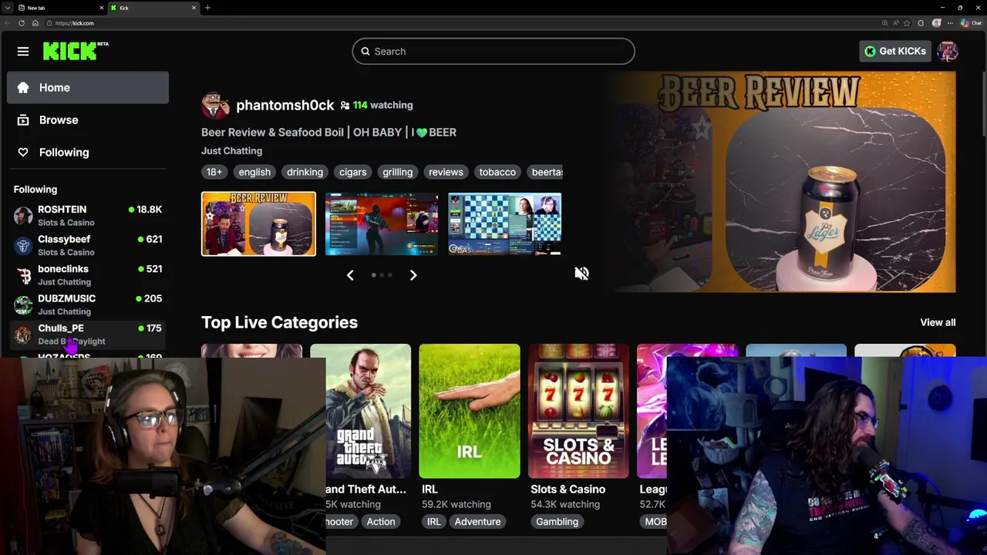Select the english tag
This screenshot has width=987, height=555.
coord(254,172)
